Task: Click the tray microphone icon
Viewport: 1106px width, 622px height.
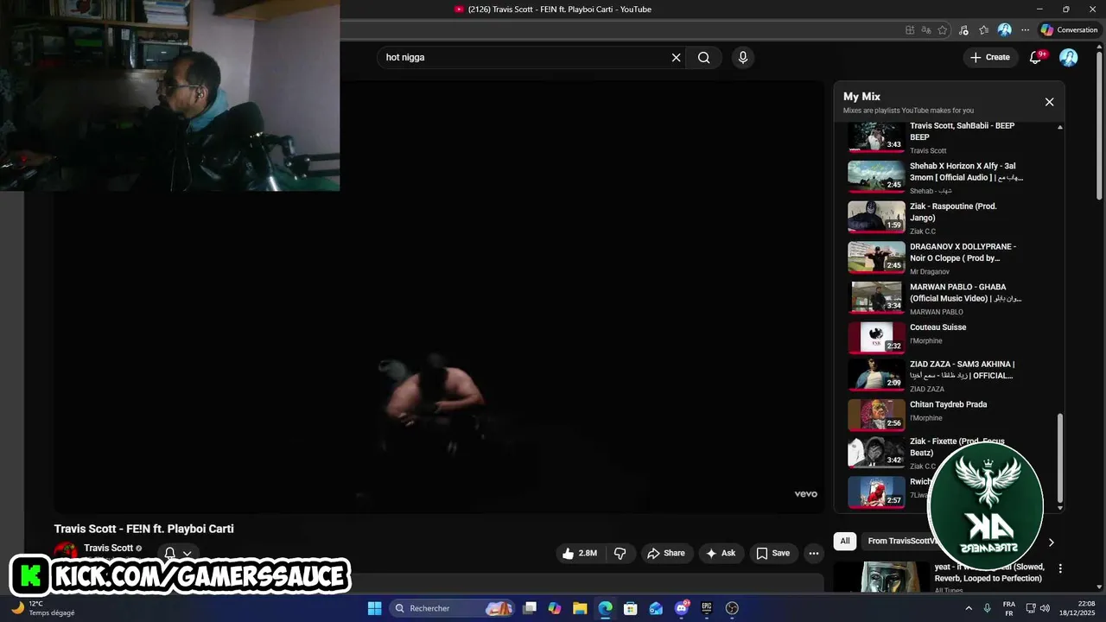Action: 987,608
